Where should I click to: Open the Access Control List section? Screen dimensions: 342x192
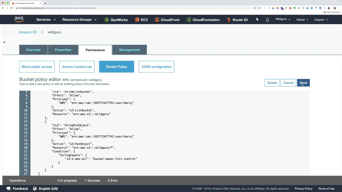pyautogui.click(x=77, y=67)
